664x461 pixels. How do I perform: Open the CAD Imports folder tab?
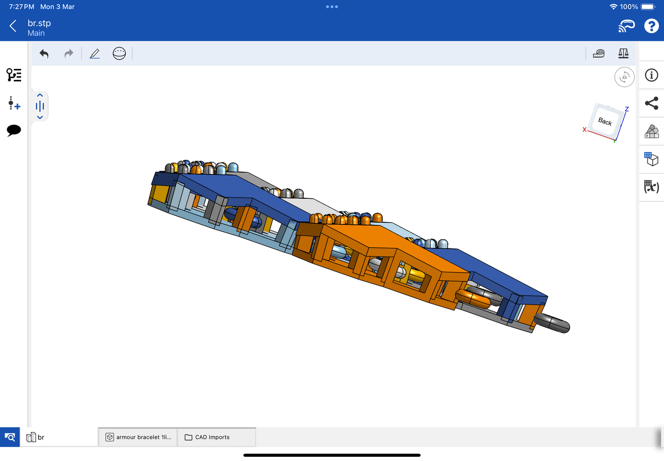click(212, 437)
